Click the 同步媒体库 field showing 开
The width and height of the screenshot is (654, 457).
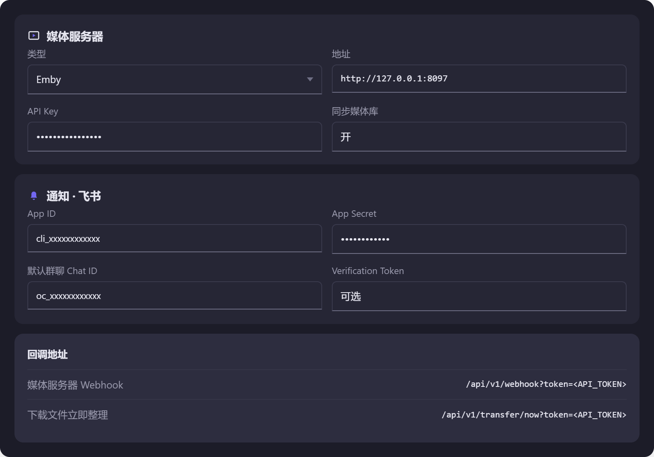(479, 137)
